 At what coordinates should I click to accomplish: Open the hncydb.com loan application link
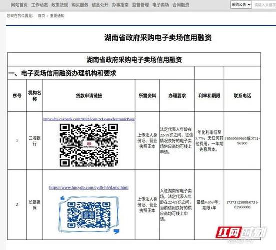pos(89,187)
